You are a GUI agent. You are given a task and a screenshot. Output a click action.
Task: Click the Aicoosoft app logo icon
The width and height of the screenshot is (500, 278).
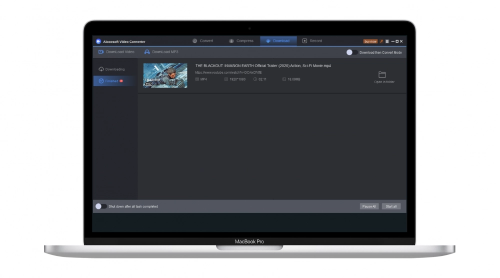tap(98, 42)
